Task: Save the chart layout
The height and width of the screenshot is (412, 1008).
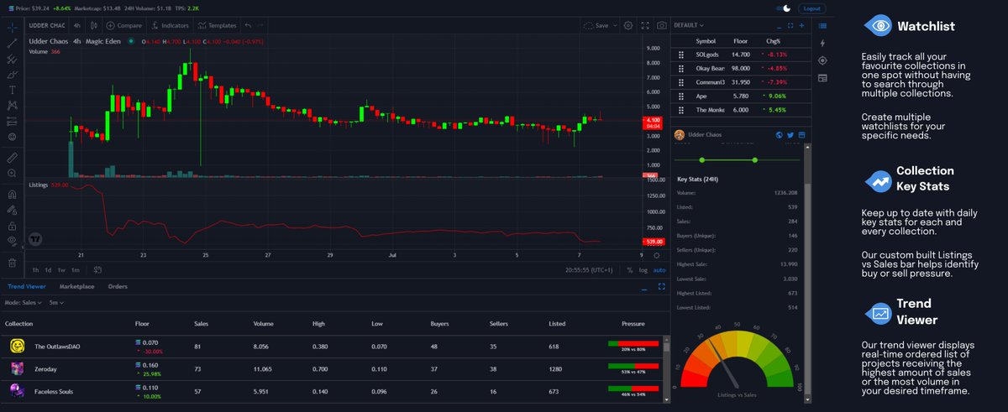Action: point(597,25)
